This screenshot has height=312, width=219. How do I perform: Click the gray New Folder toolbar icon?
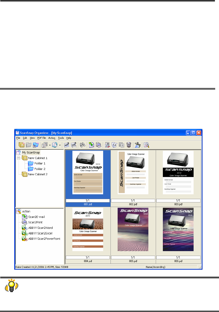pos(28,145)
